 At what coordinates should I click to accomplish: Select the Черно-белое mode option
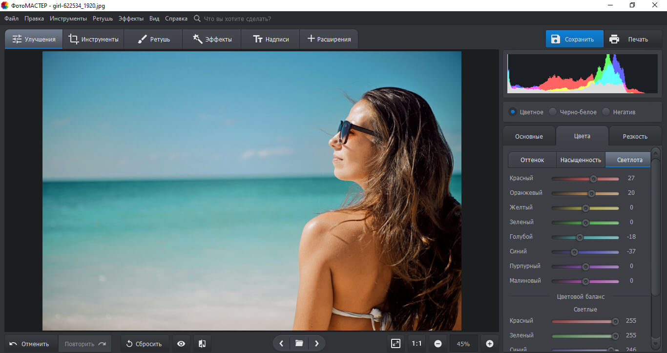click(553, 112)
